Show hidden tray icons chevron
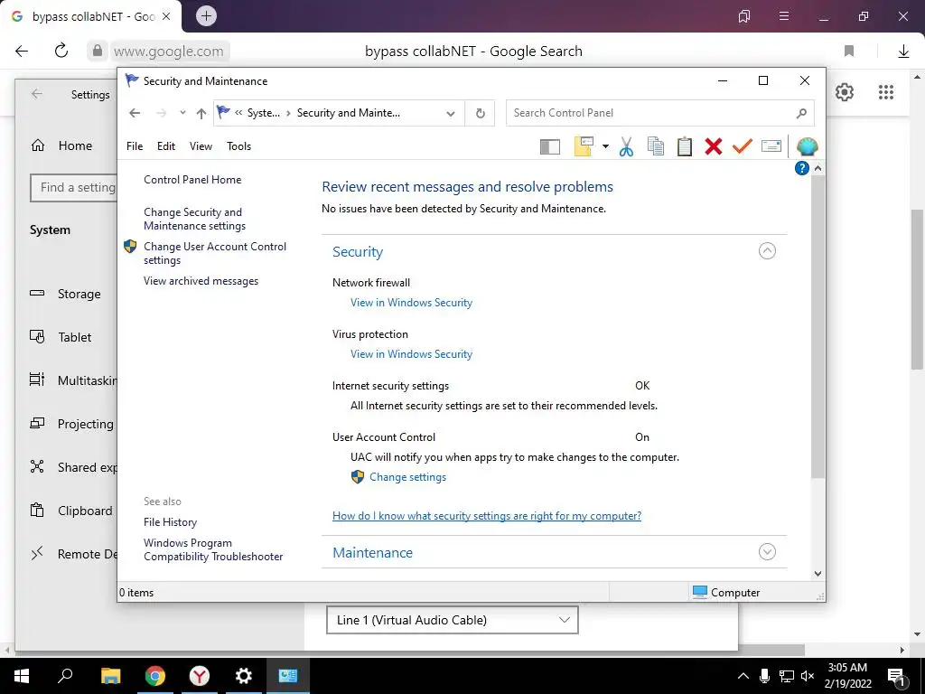The width and height of the screenshot is (925, 694). 743,676
